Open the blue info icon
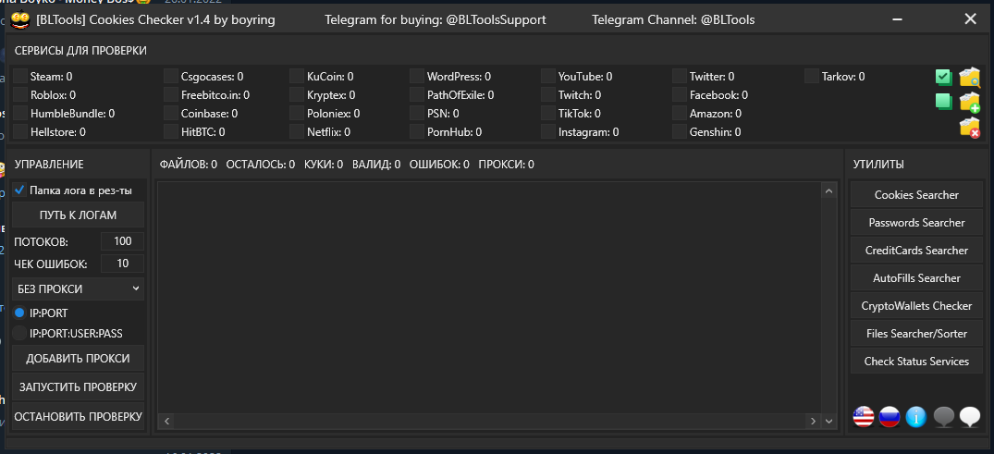This screenshot has height=454, width=994. click(x=916, y=417)
